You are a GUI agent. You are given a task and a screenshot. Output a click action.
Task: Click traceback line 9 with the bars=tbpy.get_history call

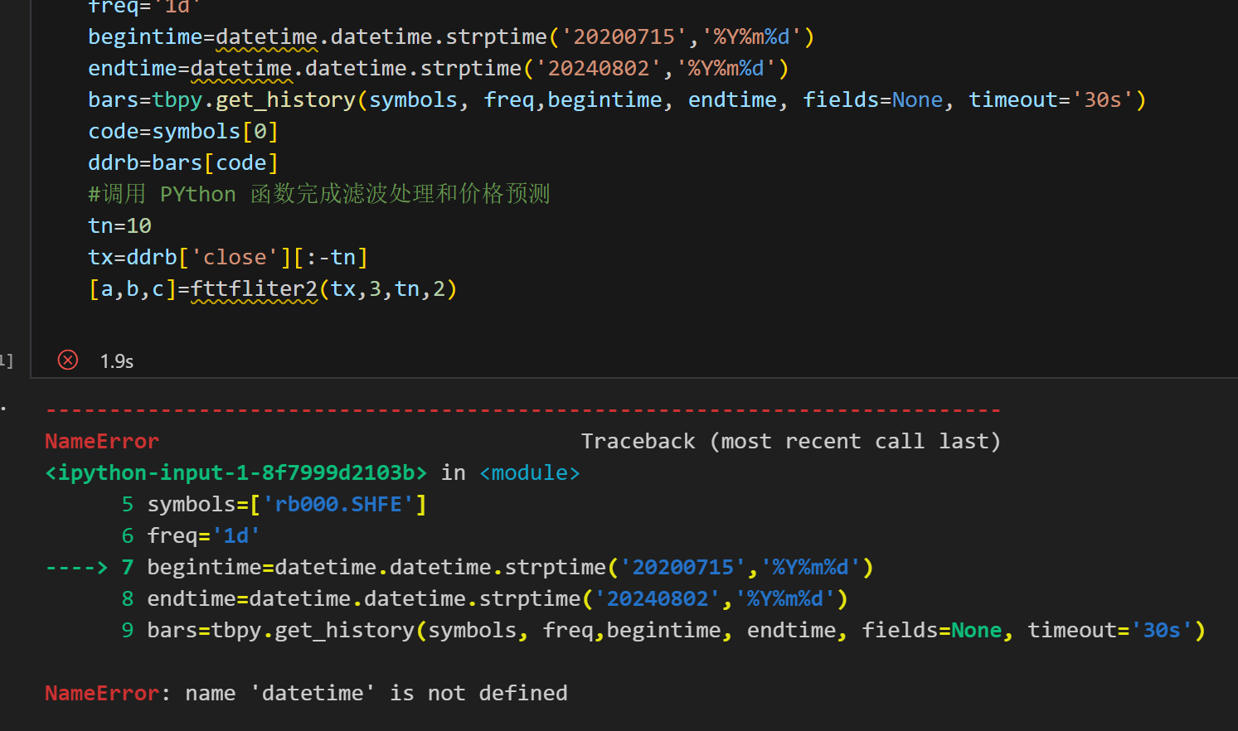click(663, 631)
